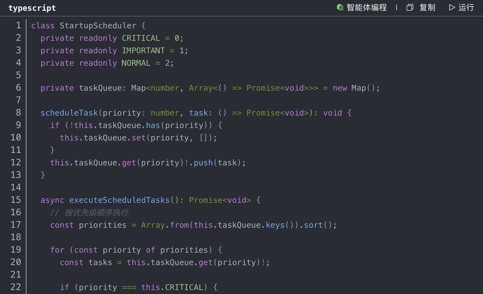This screenshot has height=294, width=483.
Task: Click the copy icon beside 复制
Action: pos(410,7)
